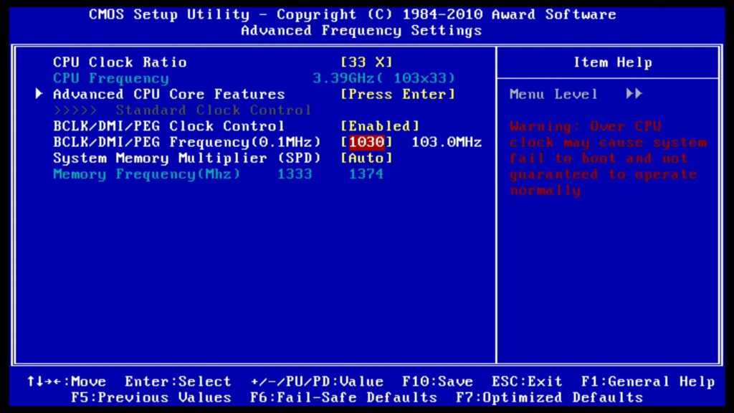
Task: Select the BCLK/DMI/PEG Clock Control row label
Action: 168,126
